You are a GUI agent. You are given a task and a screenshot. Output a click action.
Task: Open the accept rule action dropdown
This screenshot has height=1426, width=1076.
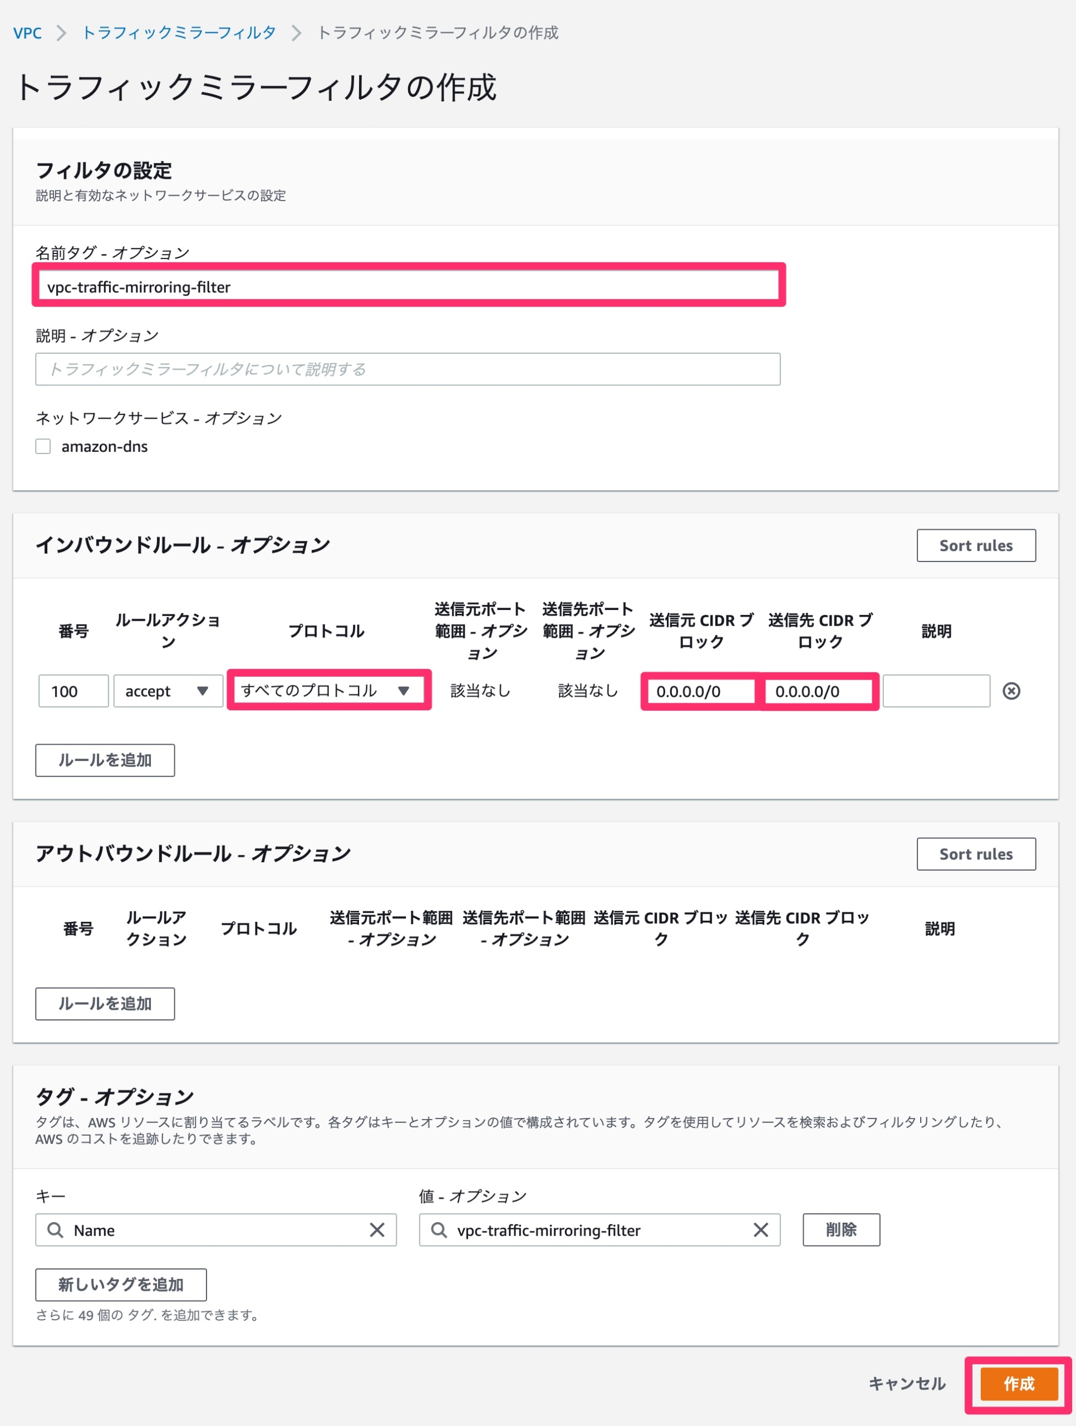[x=168, y=691]
